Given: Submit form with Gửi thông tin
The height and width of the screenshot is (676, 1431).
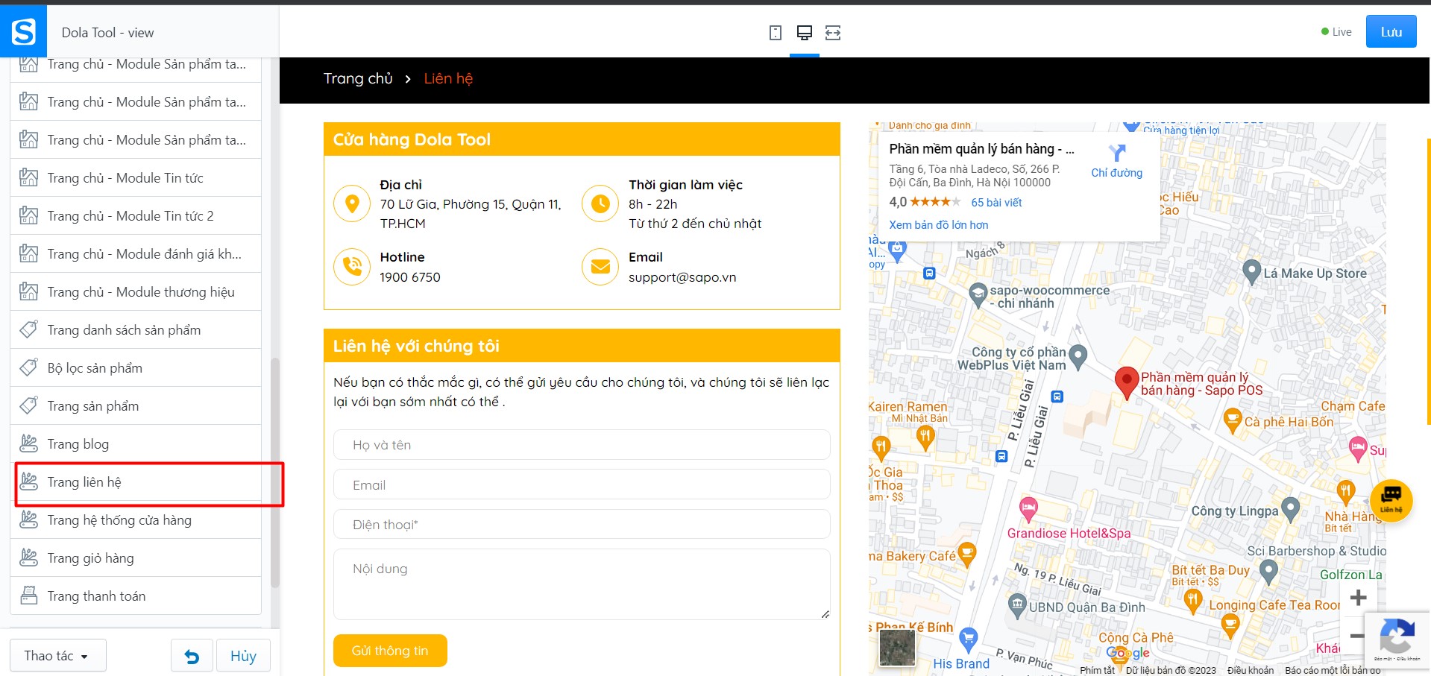Looking at the screenshot, I should coord(390,651).
